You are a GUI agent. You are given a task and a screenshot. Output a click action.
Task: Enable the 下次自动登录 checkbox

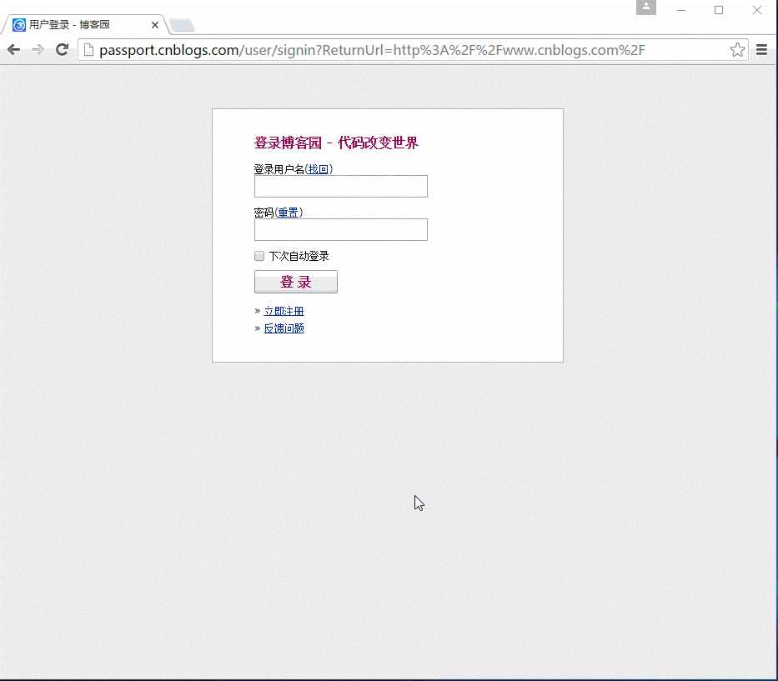point(259,256)
